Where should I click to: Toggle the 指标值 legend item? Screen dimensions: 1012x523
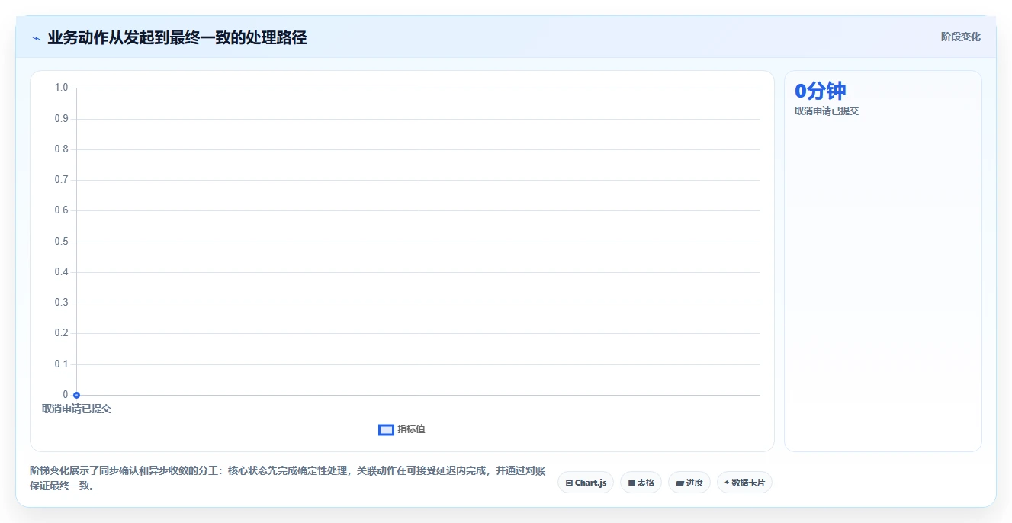(x=402, y=429)
